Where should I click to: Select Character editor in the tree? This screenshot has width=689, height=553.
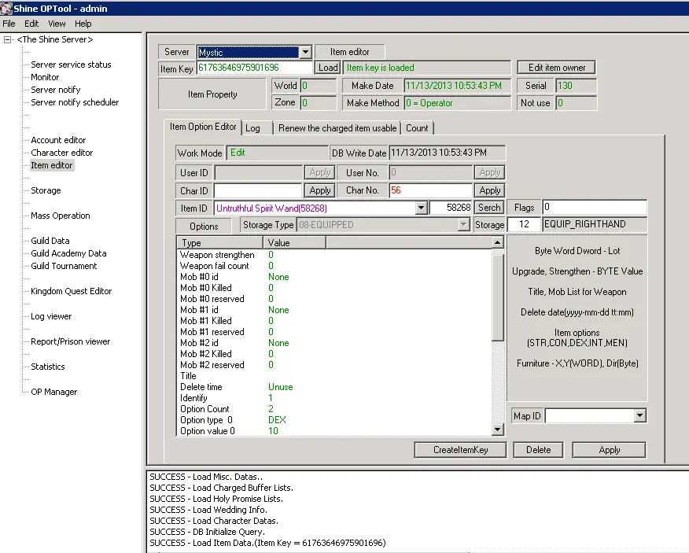pos(61,153)
